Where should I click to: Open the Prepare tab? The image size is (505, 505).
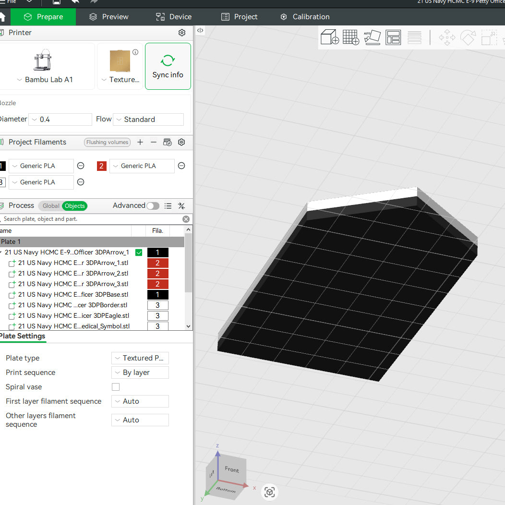44,17
